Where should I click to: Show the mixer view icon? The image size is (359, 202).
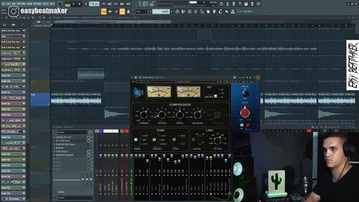[196, 11]
